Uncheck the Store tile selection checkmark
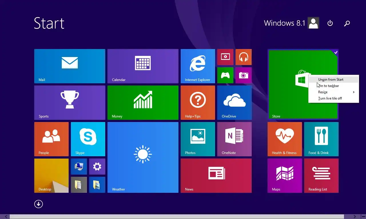 336,52
